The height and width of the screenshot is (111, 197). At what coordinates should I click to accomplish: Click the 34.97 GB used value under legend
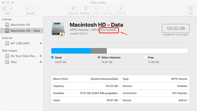click(x=60, y=62)
